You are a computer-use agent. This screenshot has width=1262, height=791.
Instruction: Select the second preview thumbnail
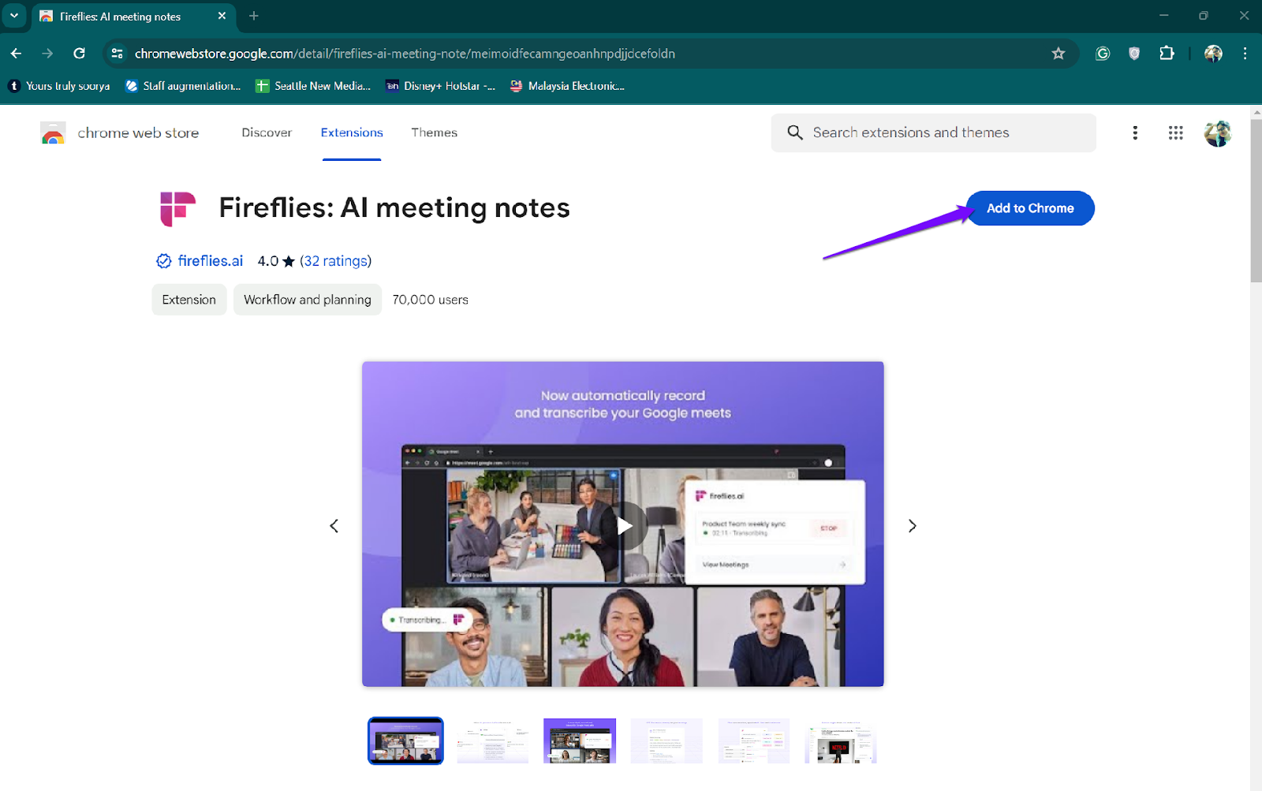(493, 741)
